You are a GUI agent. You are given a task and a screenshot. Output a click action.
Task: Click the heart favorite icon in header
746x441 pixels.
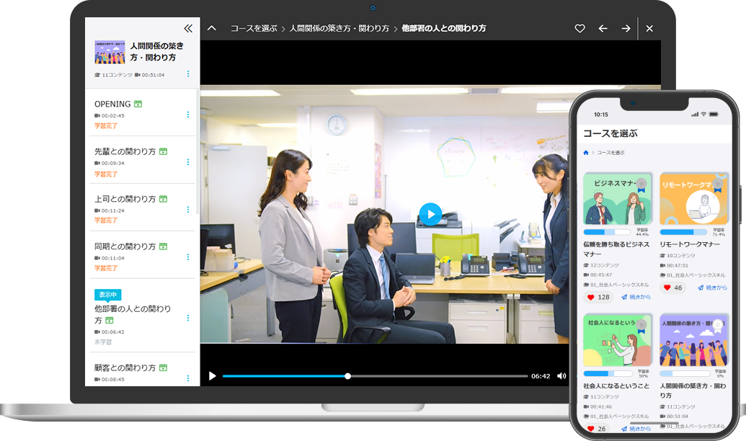(x=580, y=28)
